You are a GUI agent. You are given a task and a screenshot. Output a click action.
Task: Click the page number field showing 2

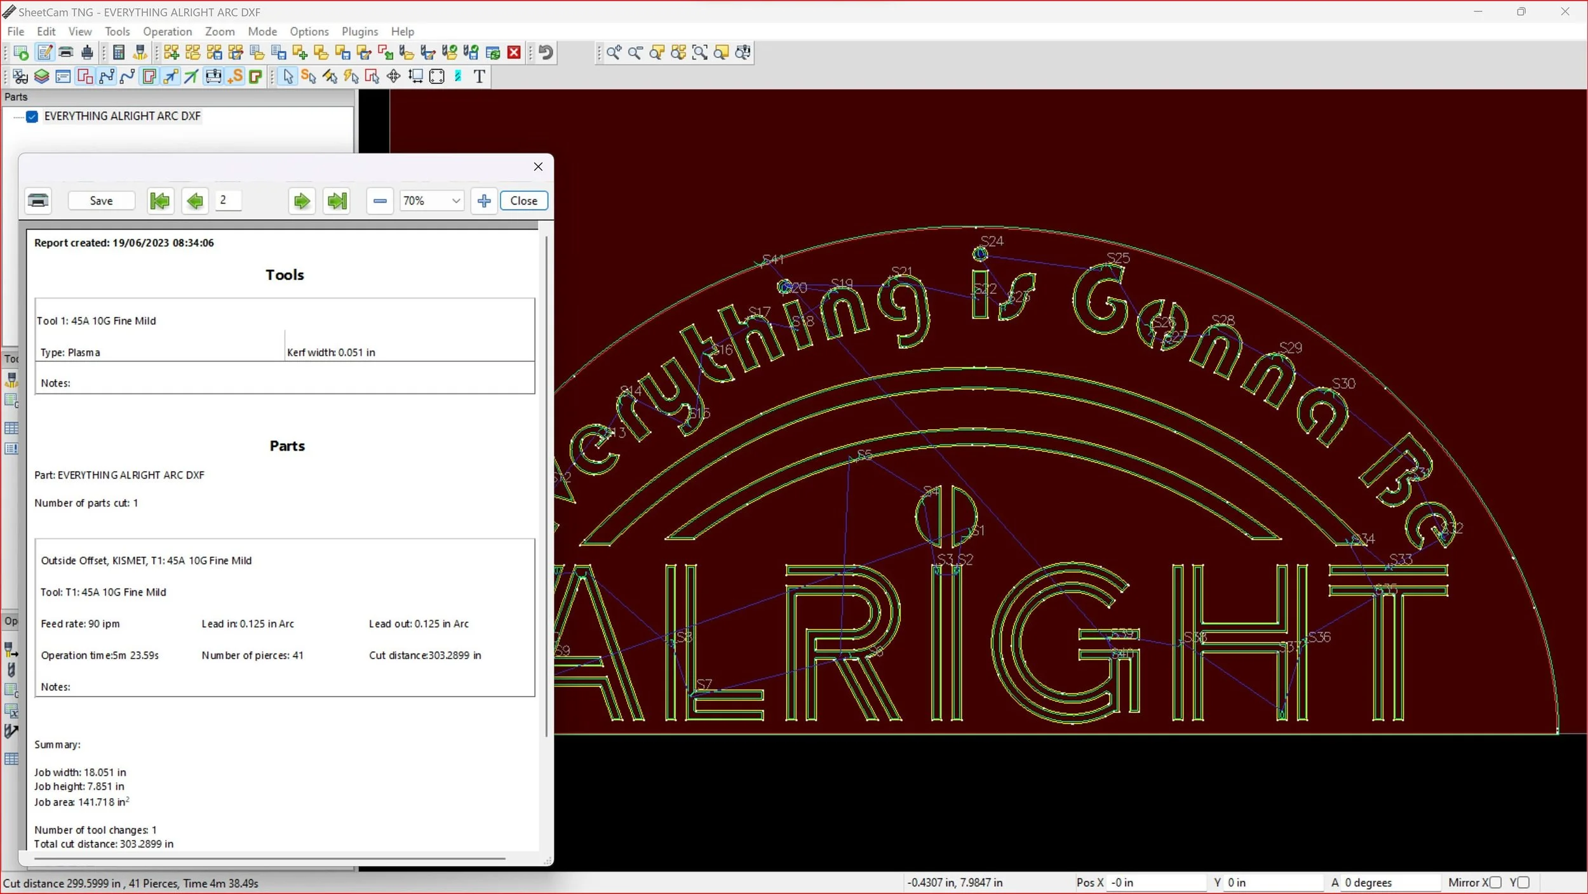(x=229, y=200)
